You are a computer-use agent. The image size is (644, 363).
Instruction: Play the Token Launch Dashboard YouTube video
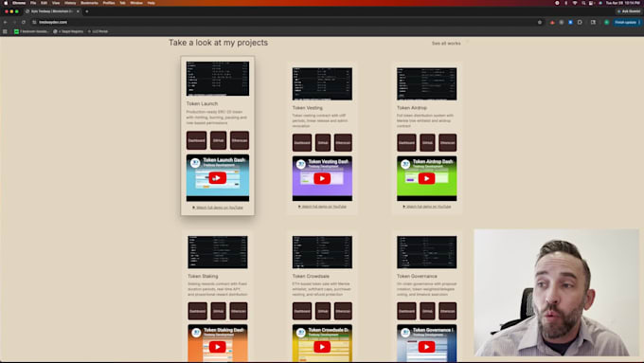[217, 178]
